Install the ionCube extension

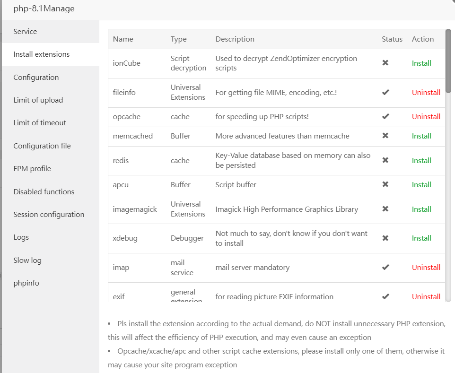421,63
